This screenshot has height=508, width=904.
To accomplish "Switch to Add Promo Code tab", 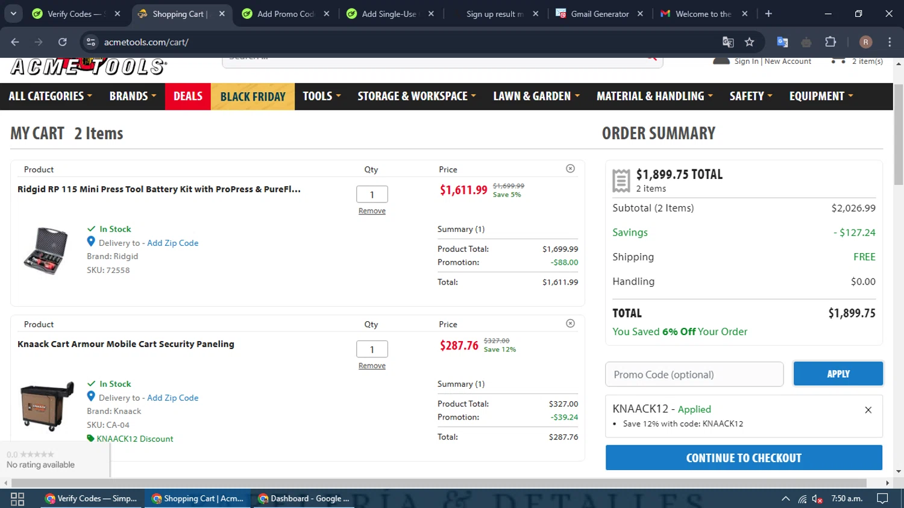I will (286, 13).
